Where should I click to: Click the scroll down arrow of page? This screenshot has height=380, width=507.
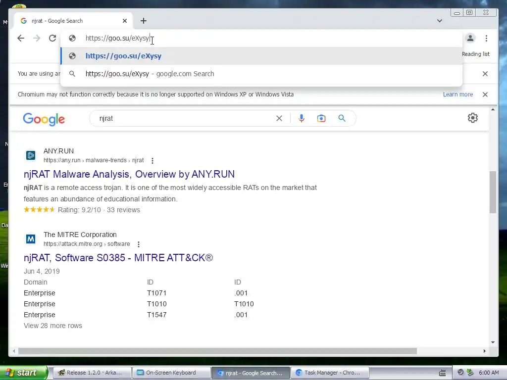click(x=493, y=342)
